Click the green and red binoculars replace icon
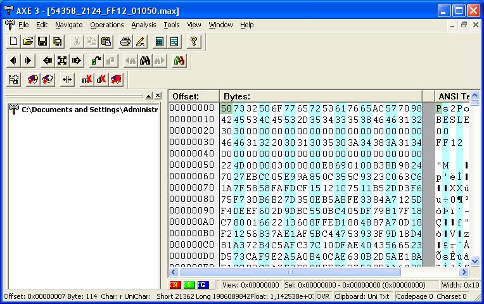The height and width of the screenshot is (304, 484). tap(179, 61)
